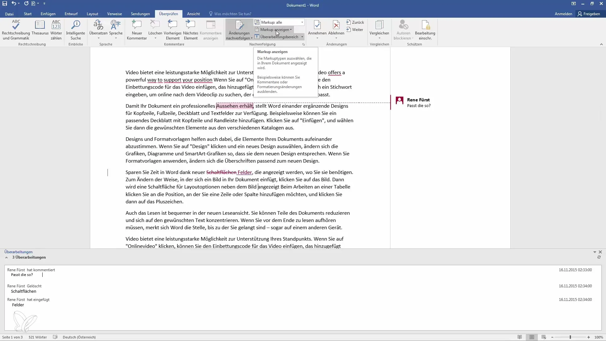This screenshot has width=606, height=341.
Task: Open the Nachverfolgung dialog launcher
Action: (x=303, y=45)
